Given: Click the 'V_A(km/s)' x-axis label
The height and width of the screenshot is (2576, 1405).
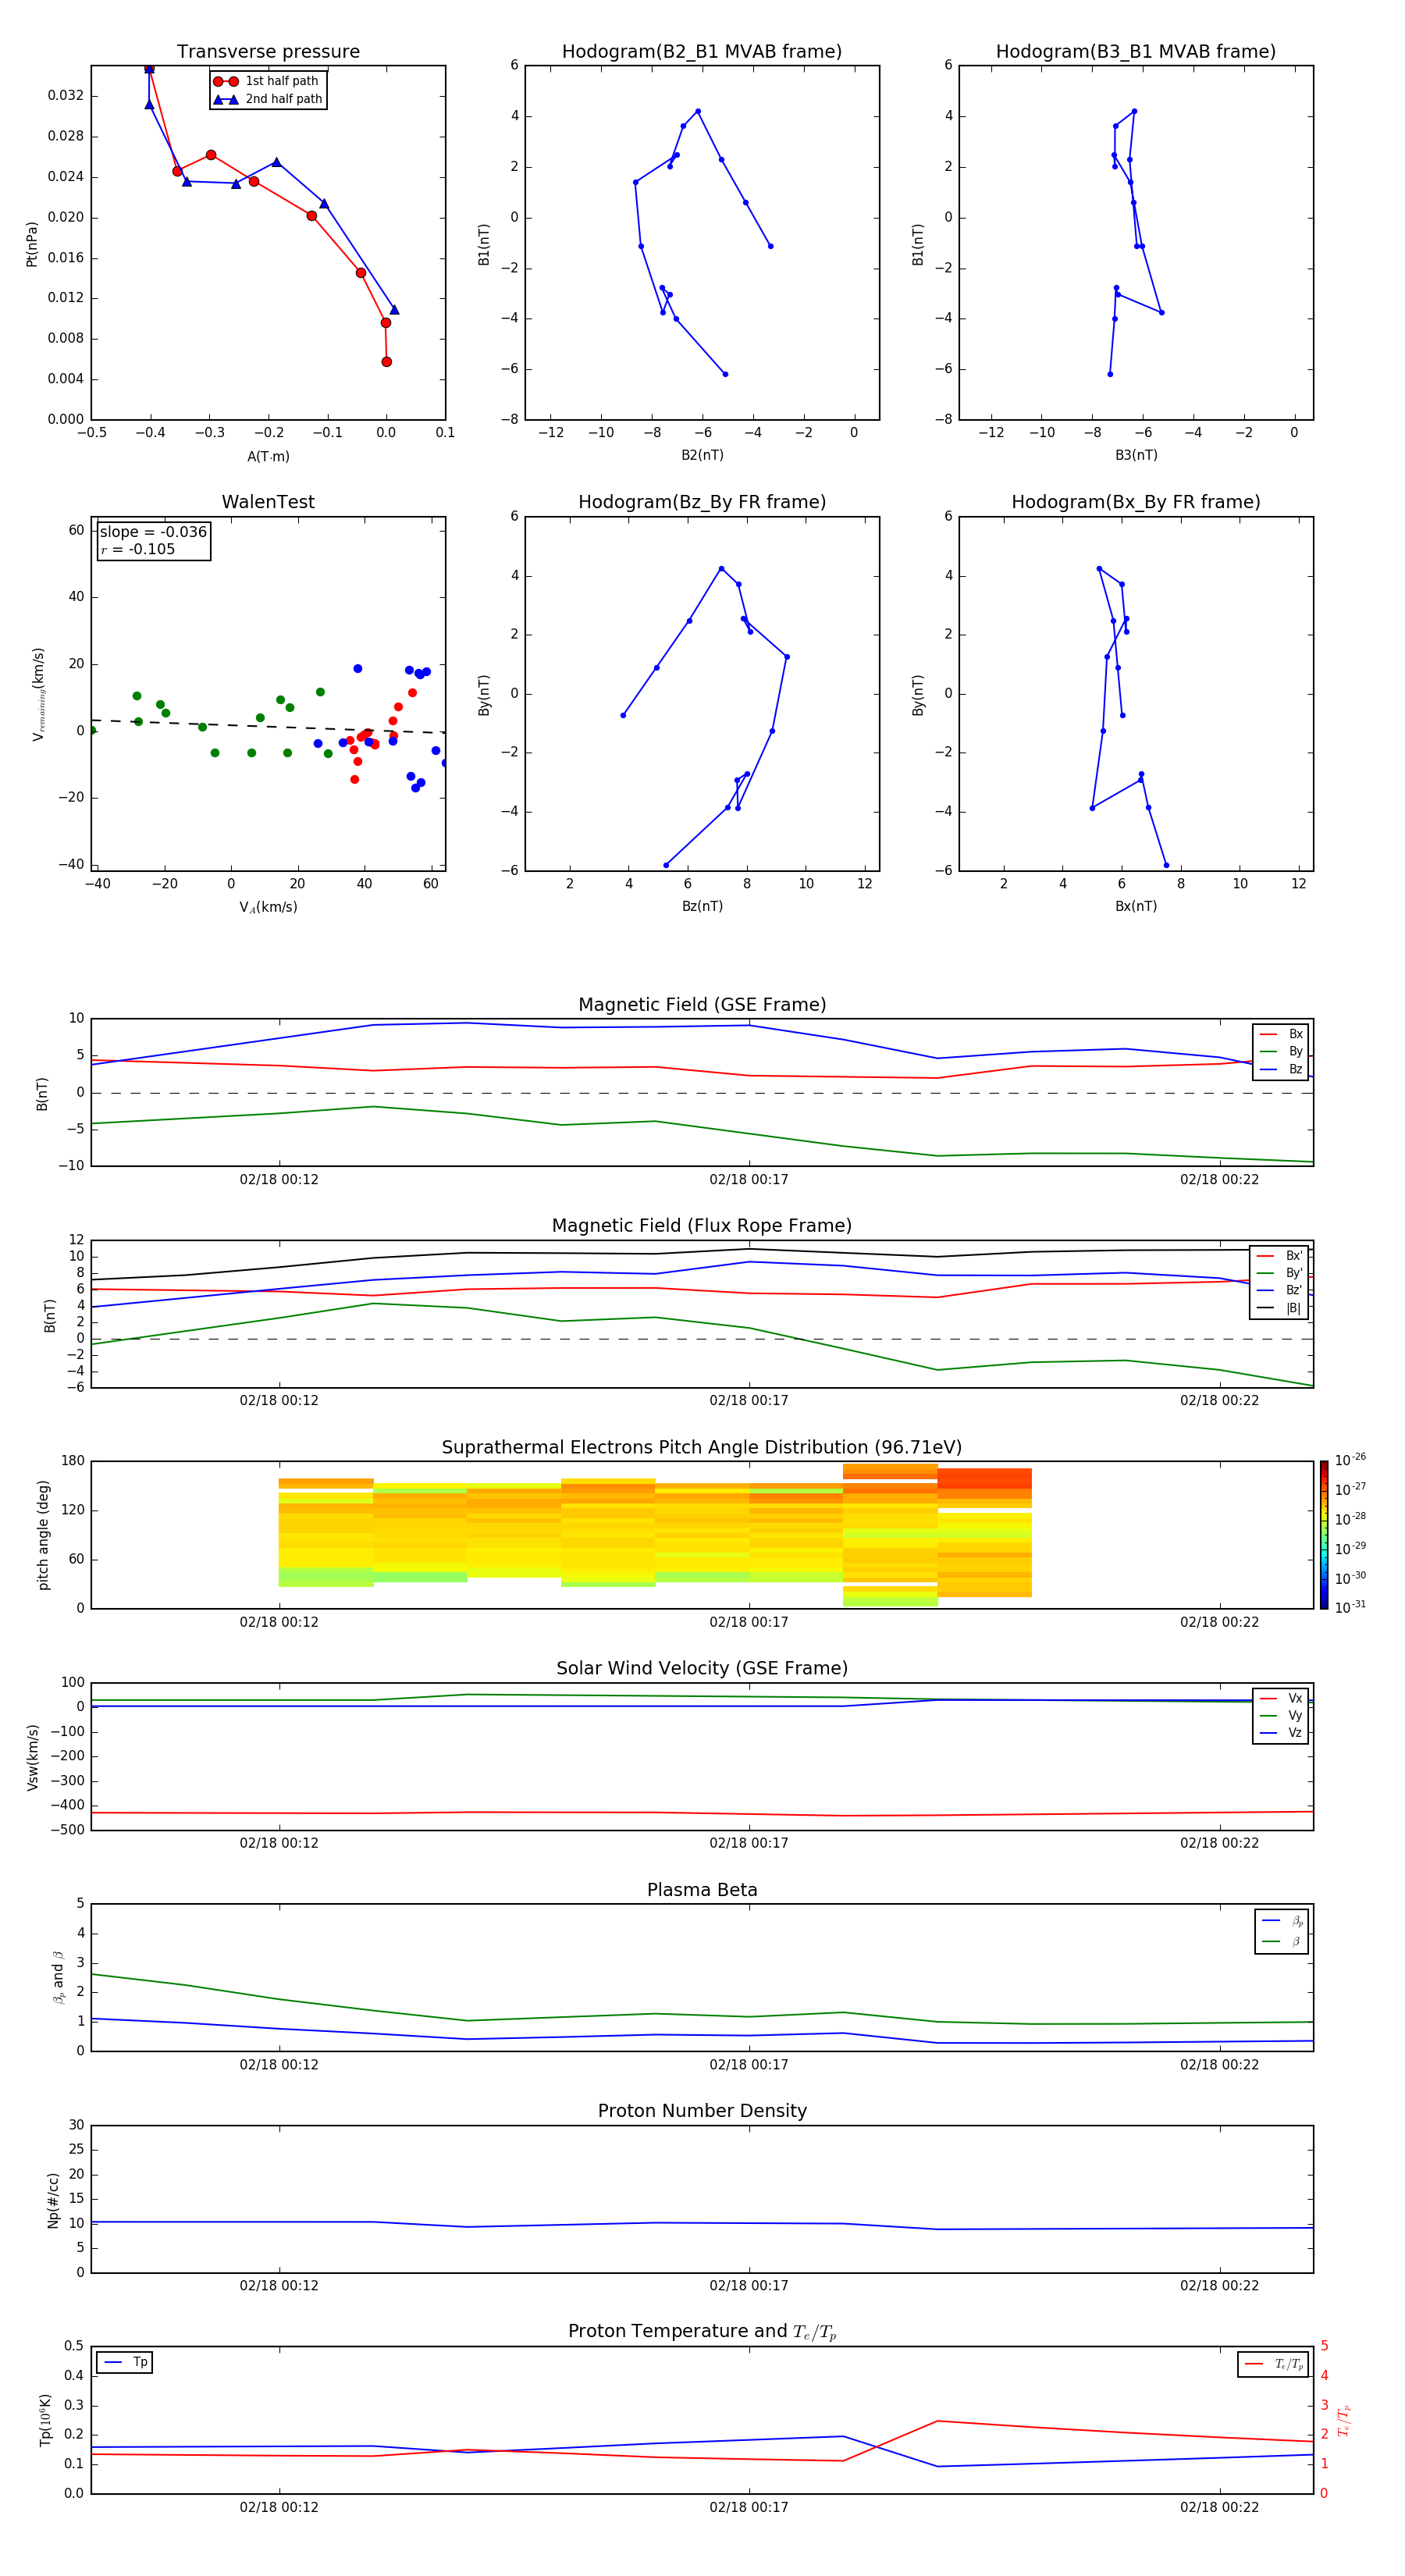Looking at the screenshot, I should coord(268,907).
